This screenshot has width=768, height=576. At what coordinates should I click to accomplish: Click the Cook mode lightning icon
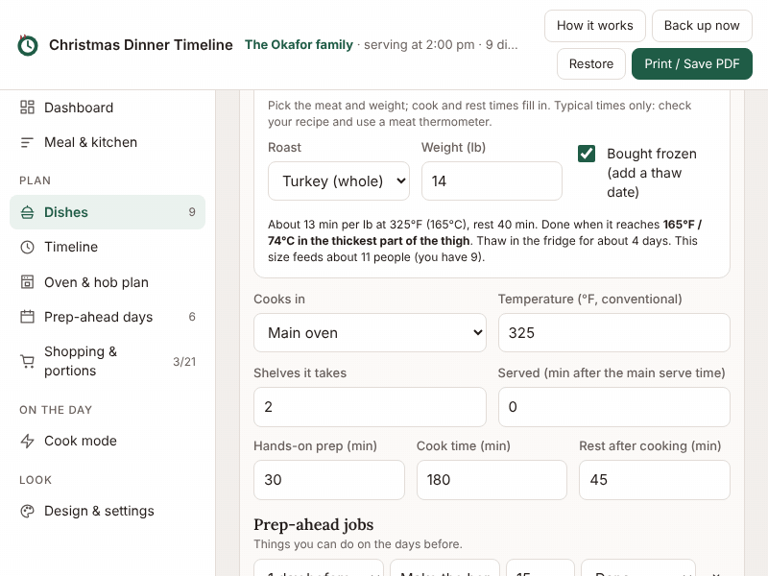click(x=27, y=441)
